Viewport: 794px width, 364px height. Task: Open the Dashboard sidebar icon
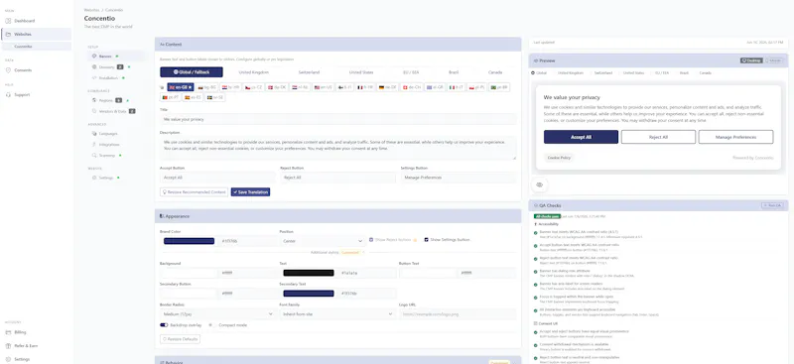(8, 21)
